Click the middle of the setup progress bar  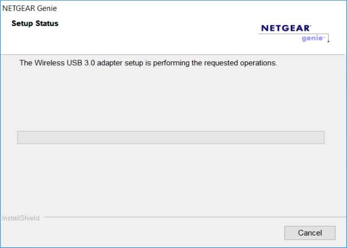[171, 137]
